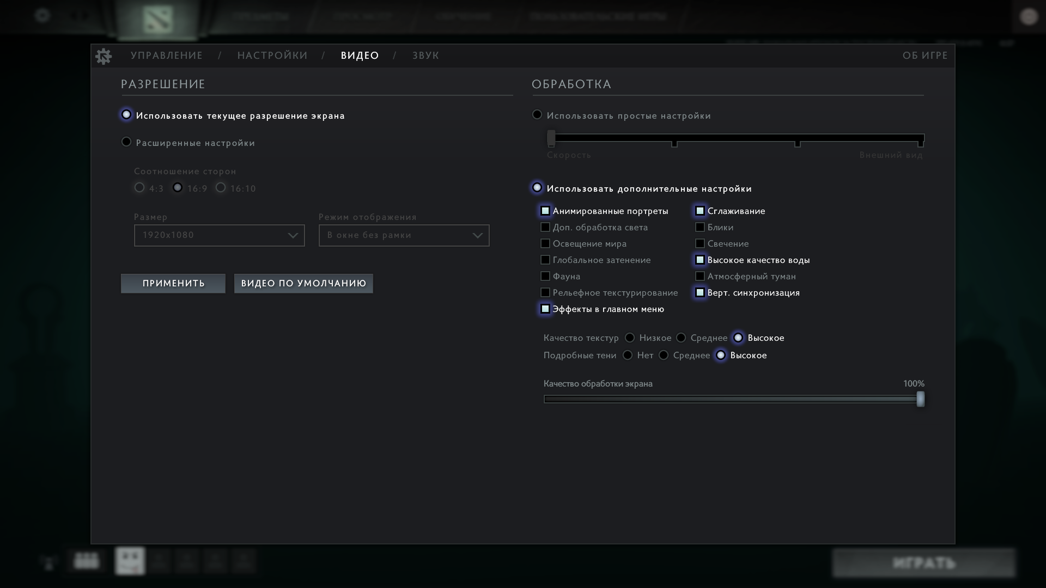
Task: Click the party members icon in the bottom bar
Action: pos(87,561)
